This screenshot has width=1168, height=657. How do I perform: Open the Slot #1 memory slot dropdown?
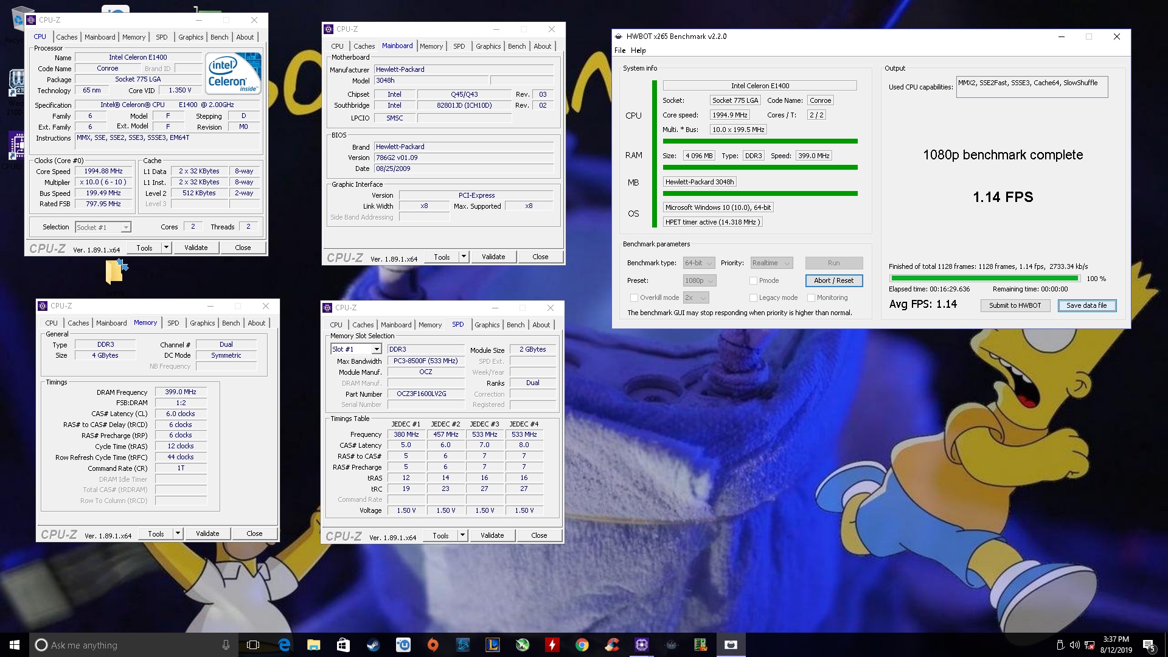tap(356, 349)
